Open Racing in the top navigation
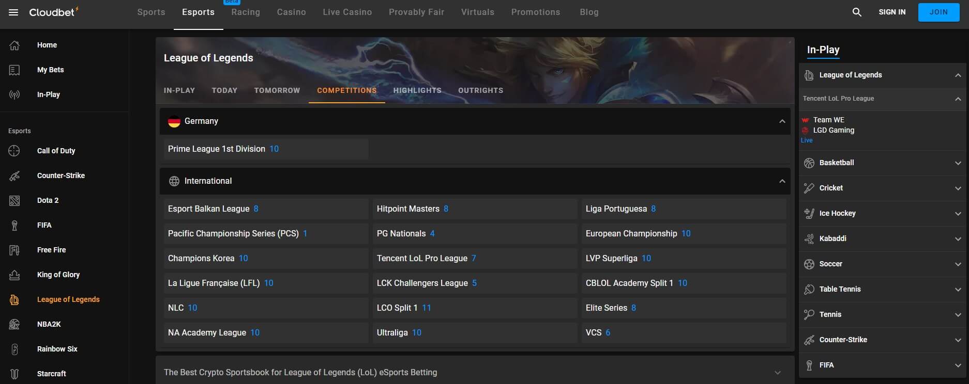969x384 pixels. point(246,12)
